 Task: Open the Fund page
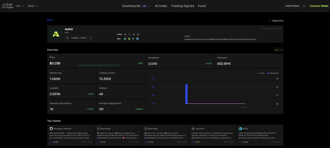(x=202, y=6)
